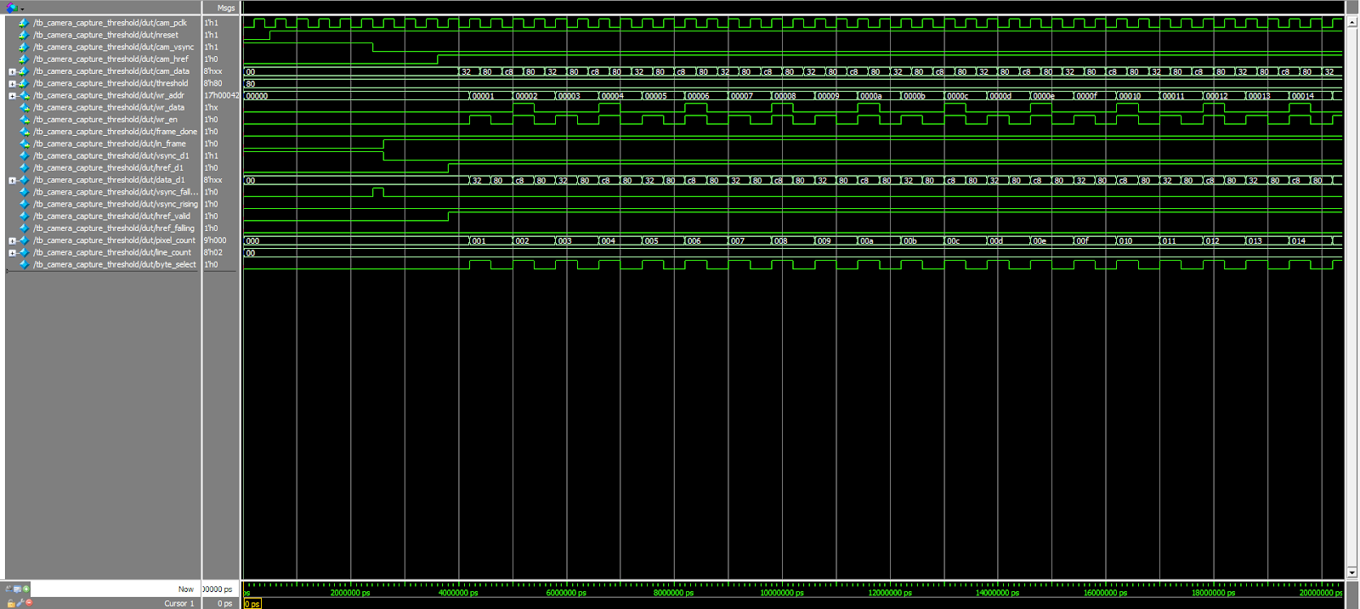
Task: Expand the cam_data bus signal
Action: (x=12, y=71)
